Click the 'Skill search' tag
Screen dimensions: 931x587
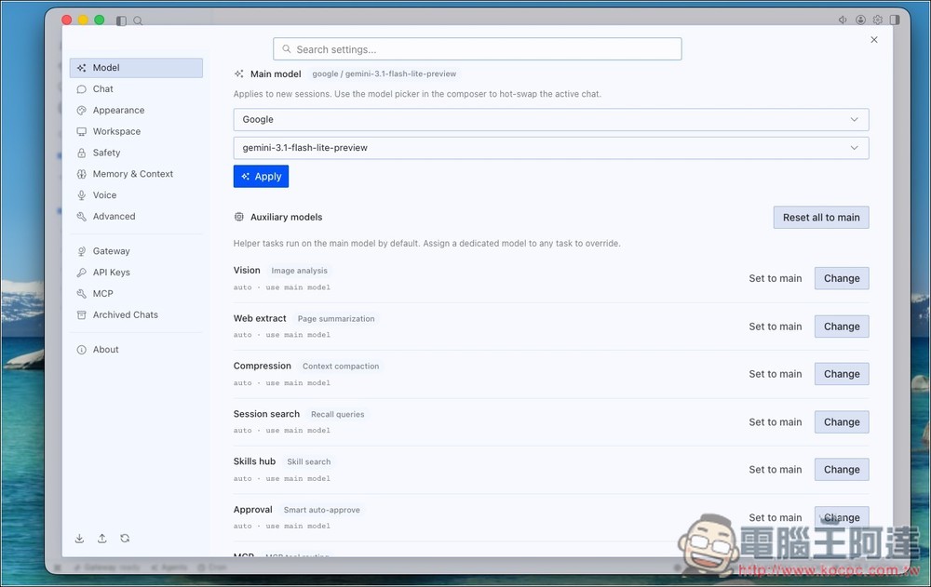(x=309, y=461)
